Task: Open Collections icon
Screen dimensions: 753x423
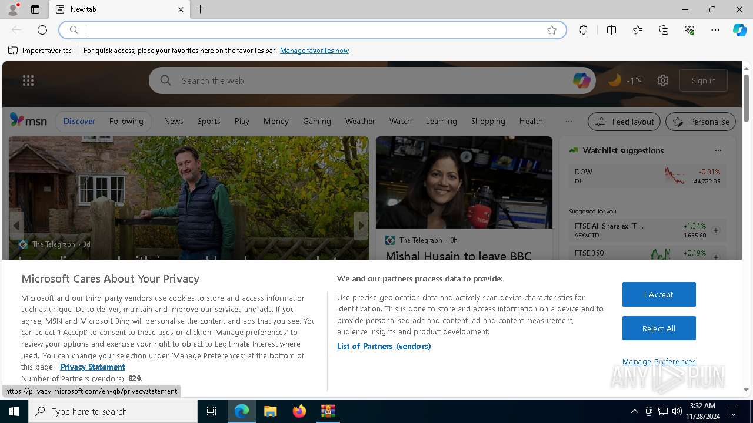Action: [x=664, y=30]
